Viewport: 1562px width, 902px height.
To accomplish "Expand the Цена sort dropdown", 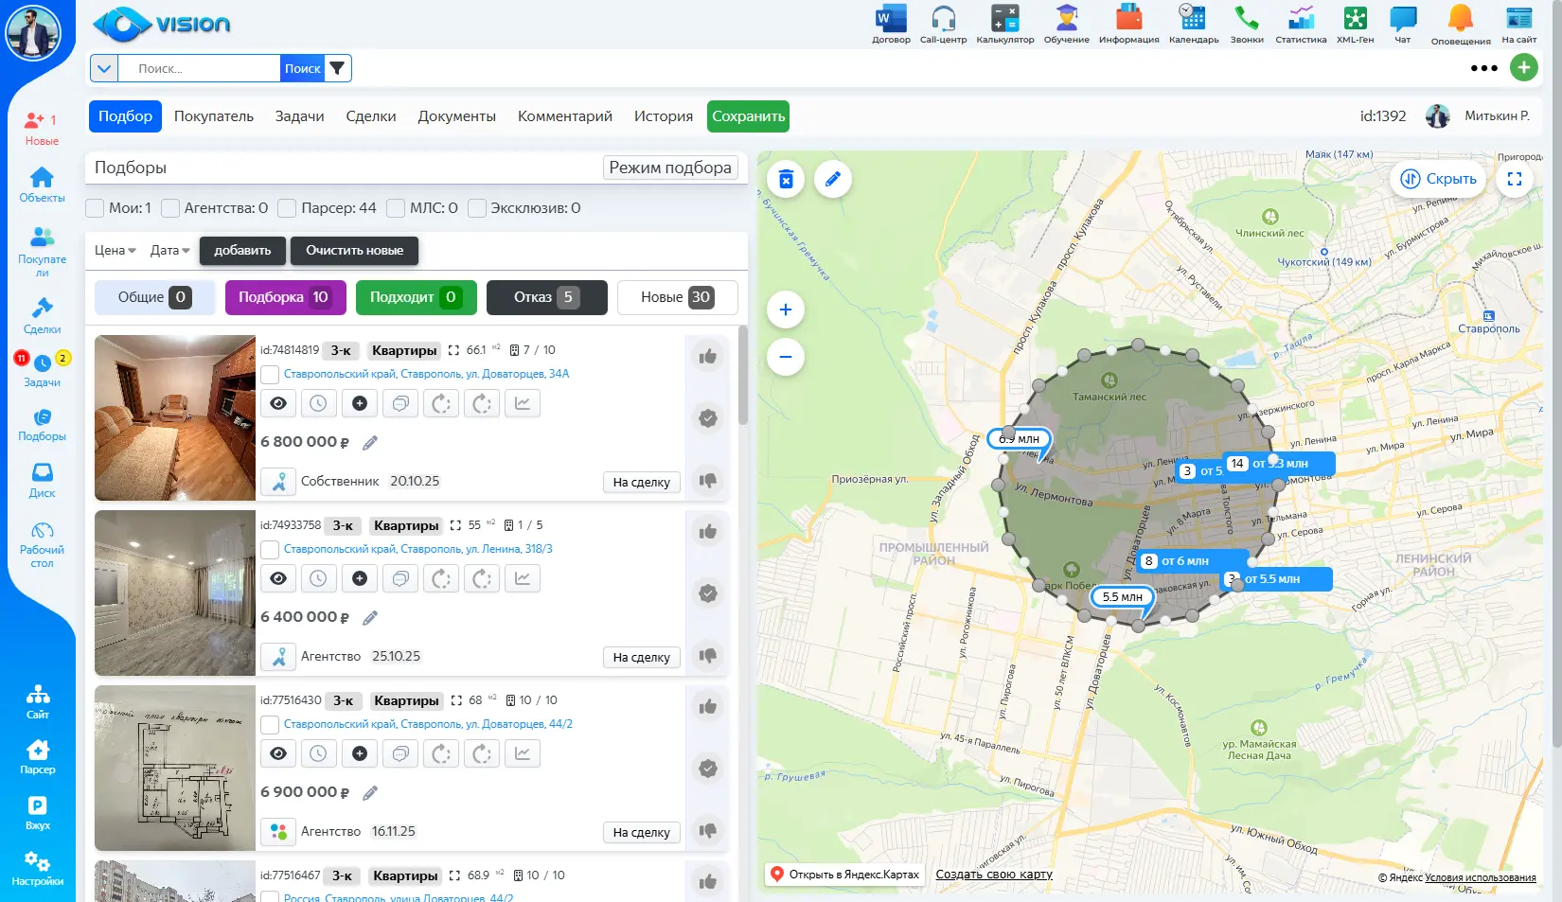I will 115,251.
